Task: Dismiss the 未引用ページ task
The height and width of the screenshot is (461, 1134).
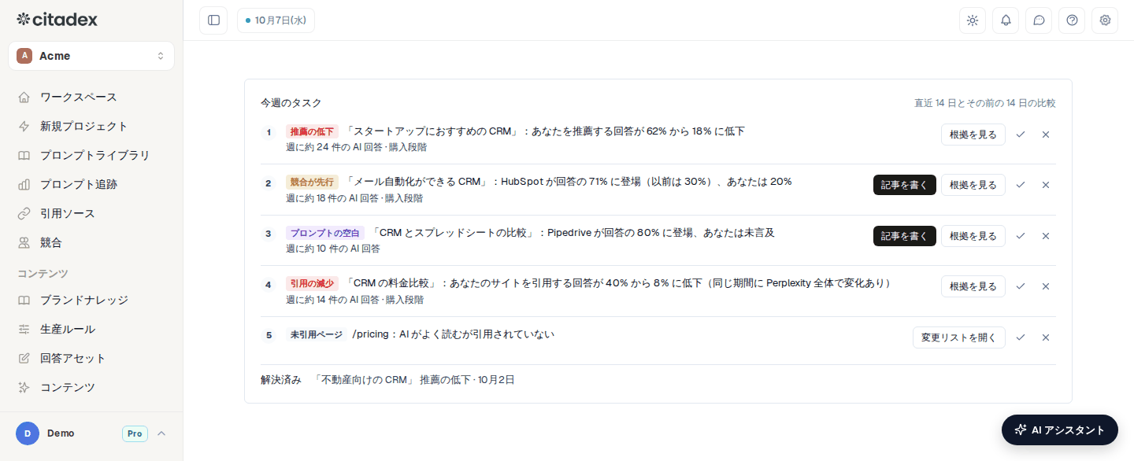Action: pos(1046,337)
